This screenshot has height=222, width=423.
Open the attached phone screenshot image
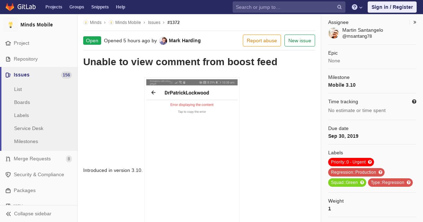coord(192,150)
